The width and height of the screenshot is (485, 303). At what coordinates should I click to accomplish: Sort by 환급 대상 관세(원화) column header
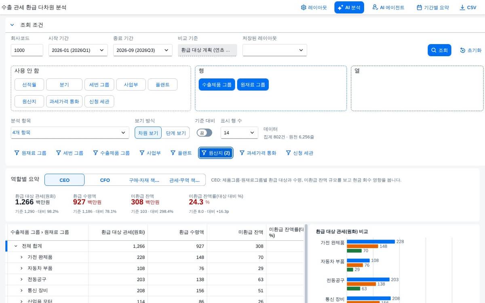(x=118, y=232)
